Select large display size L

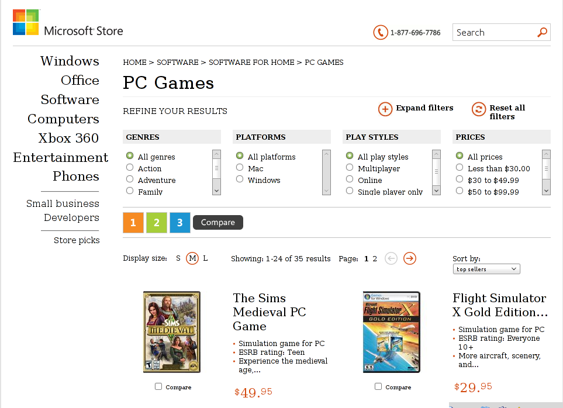[205, 258]
